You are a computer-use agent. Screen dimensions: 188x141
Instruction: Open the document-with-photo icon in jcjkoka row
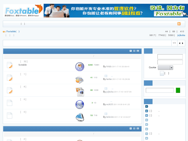[x=80, y=92]
